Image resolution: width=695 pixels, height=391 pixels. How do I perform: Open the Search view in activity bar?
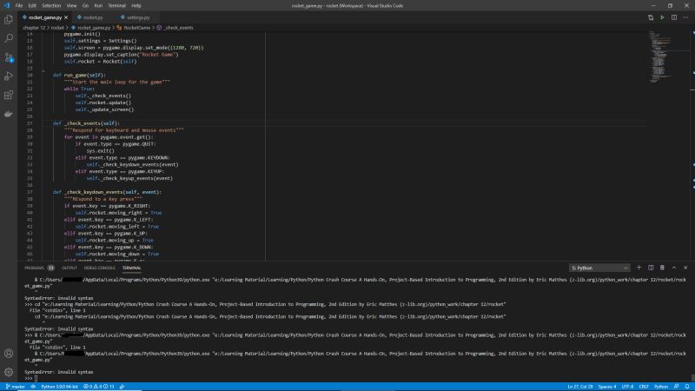pyautogui.click(x=9, y=38)
